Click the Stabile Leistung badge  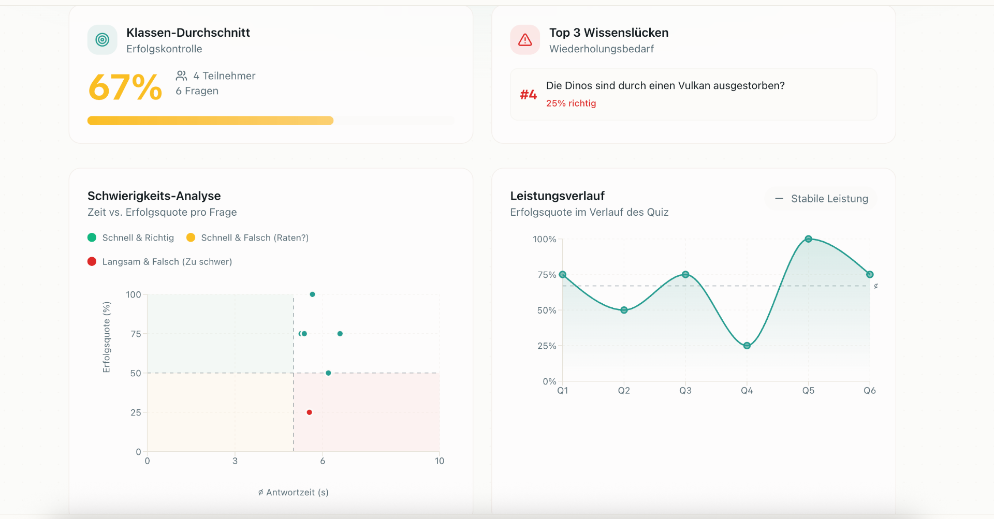point(821,199)
